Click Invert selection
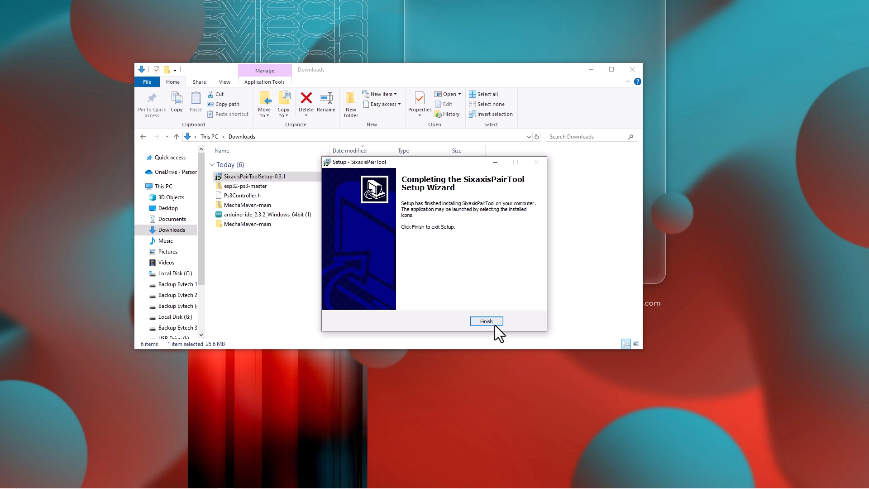Screen dimensions: 869x489 pyautogui.click(x=491, y=114)
